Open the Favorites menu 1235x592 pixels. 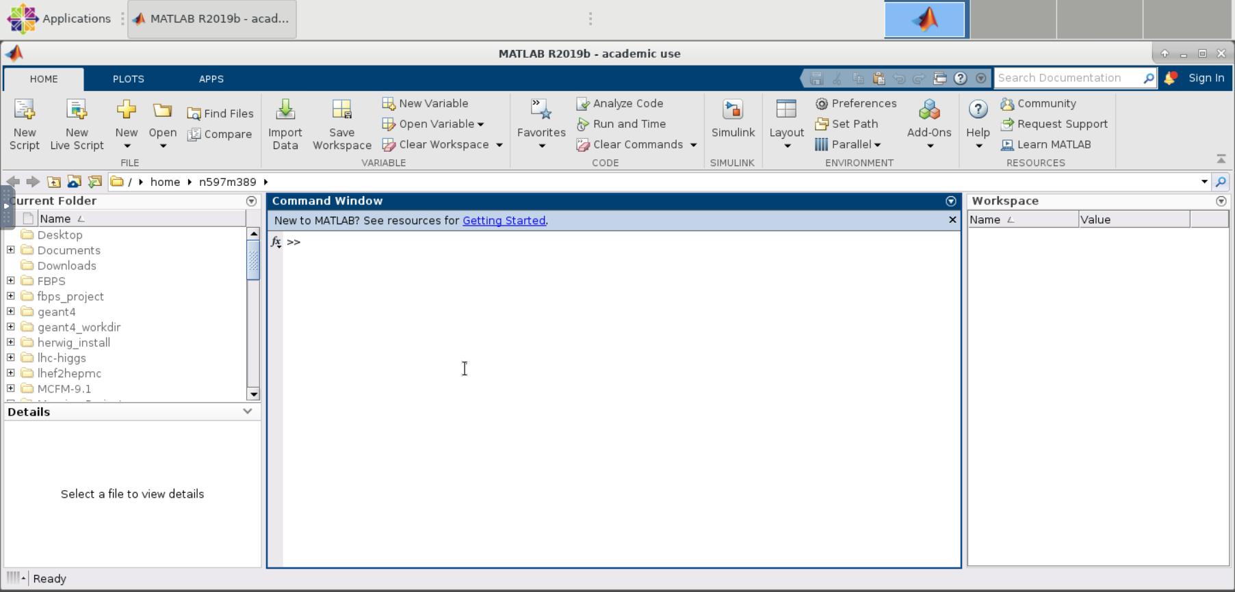541,124
